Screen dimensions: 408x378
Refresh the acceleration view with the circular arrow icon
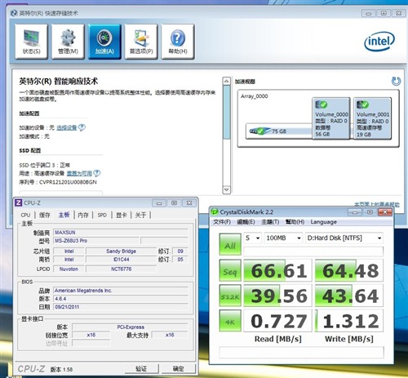point(396,81)
